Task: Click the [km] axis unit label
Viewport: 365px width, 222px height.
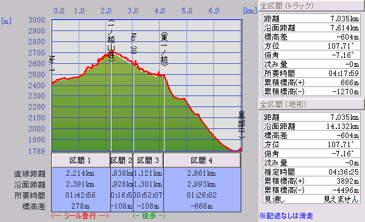Action: pyautogui.click(x=250, y=11)
